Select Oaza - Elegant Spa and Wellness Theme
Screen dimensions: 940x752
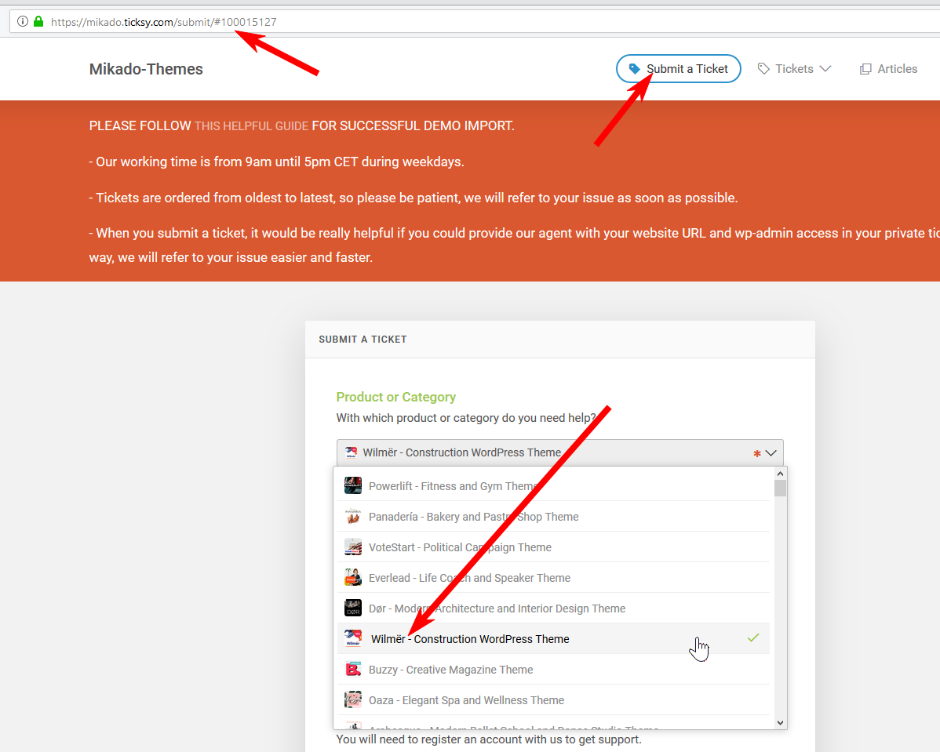coord(552,700)
